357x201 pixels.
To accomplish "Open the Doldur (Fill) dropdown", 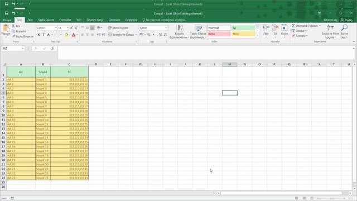I will [x=300, y=31].
